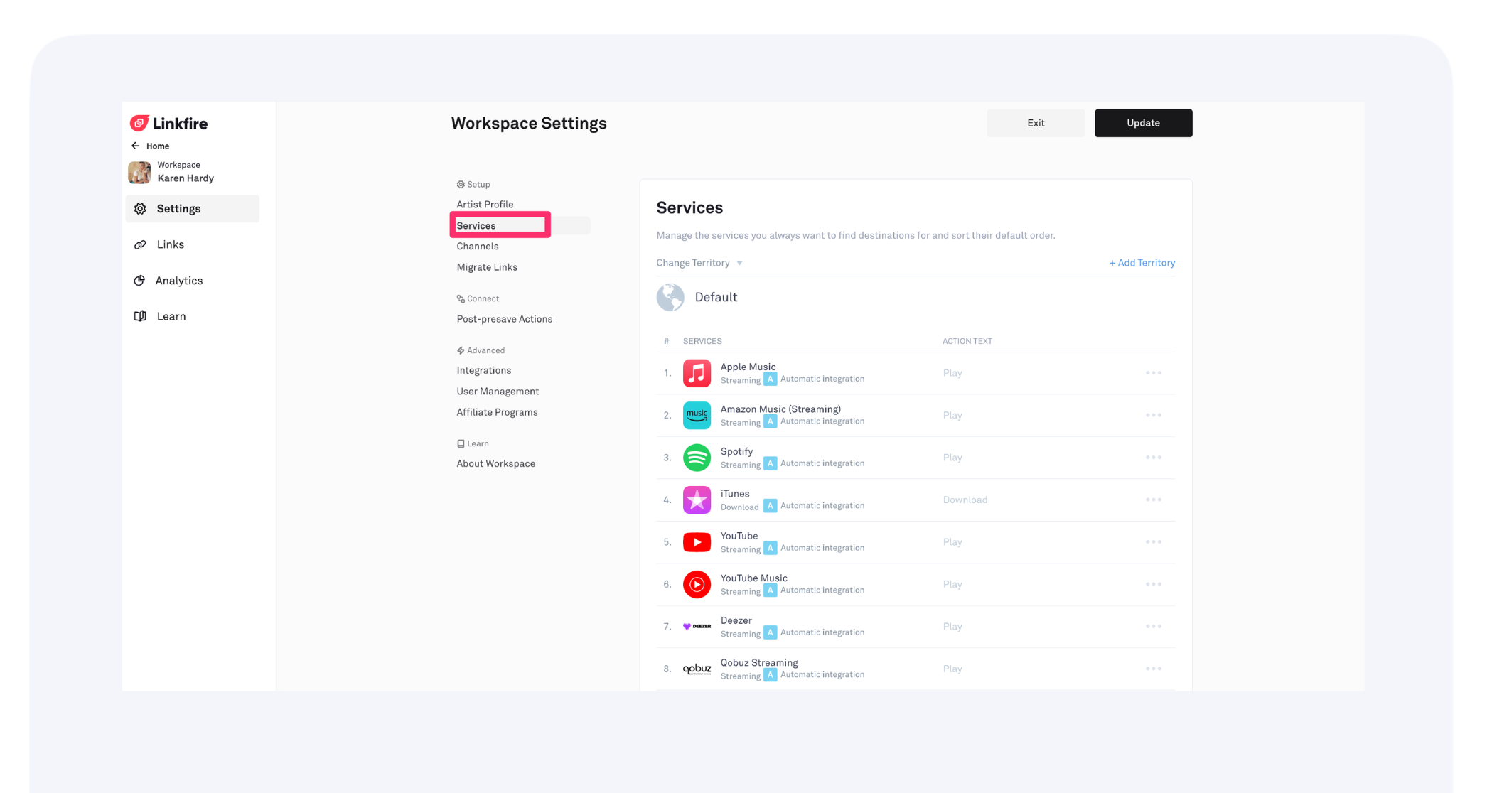The image size is (1487, 793).
Task: Click the Spotify service icon
Action: tap(696, 458)
